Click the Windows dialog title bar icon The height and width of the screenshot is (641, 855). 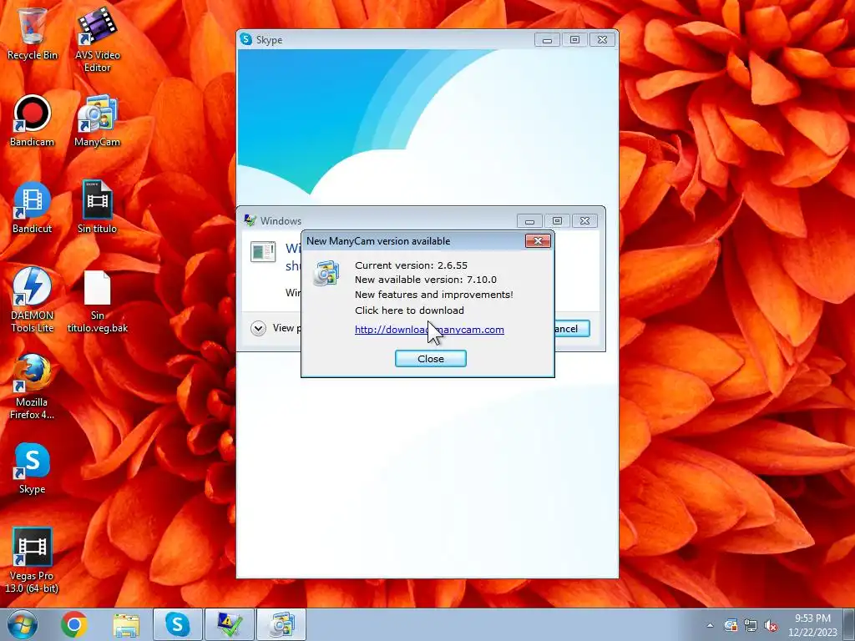point(250,220)
